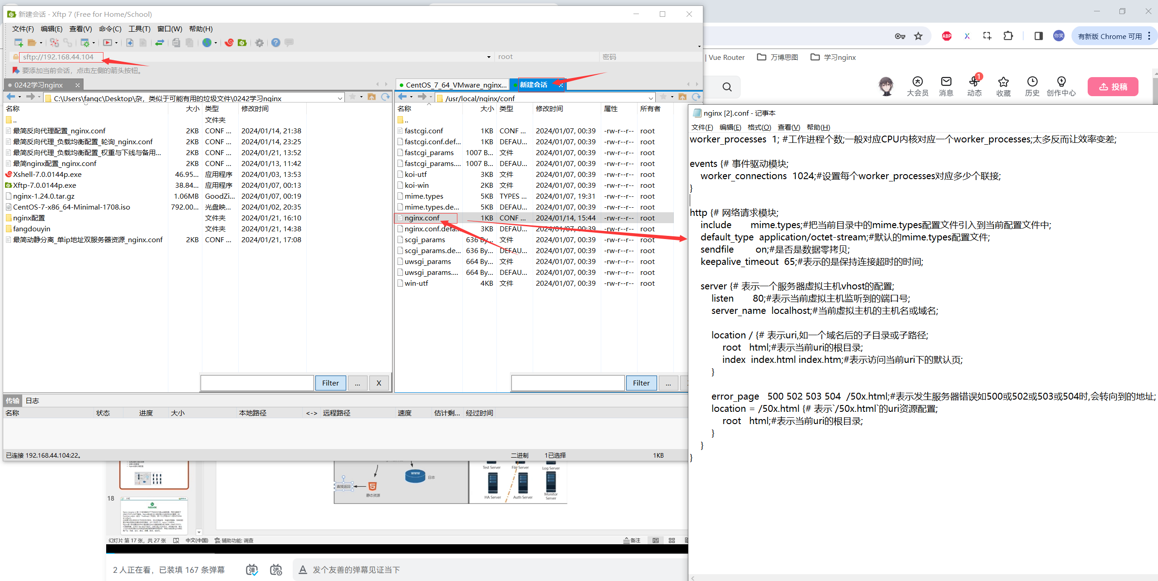Viewport: 1158px width, 581px height.
Task: Expand the Open Session dropdown arrow
Action: pos(41,43)
